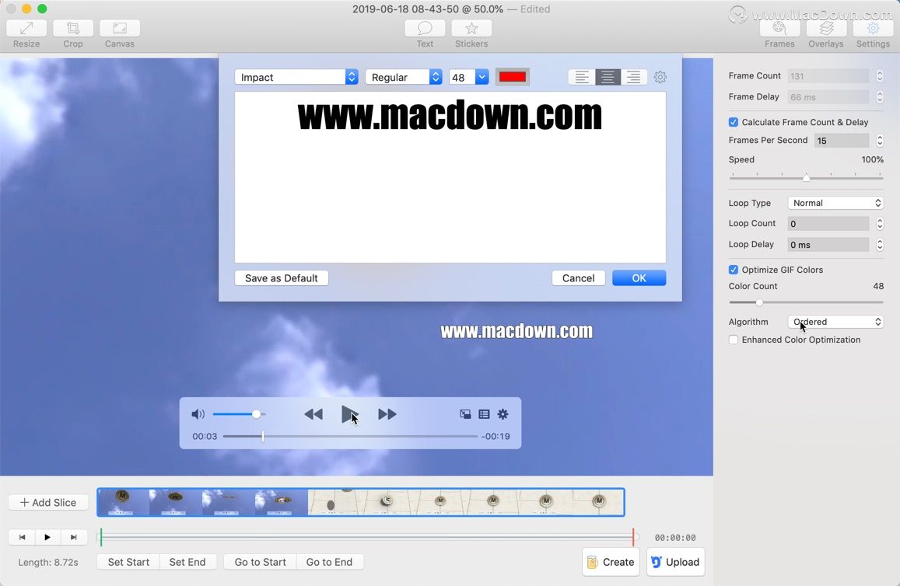Show the Settings panel
Viewport: 900px width, 586px height.
point(873,29)
